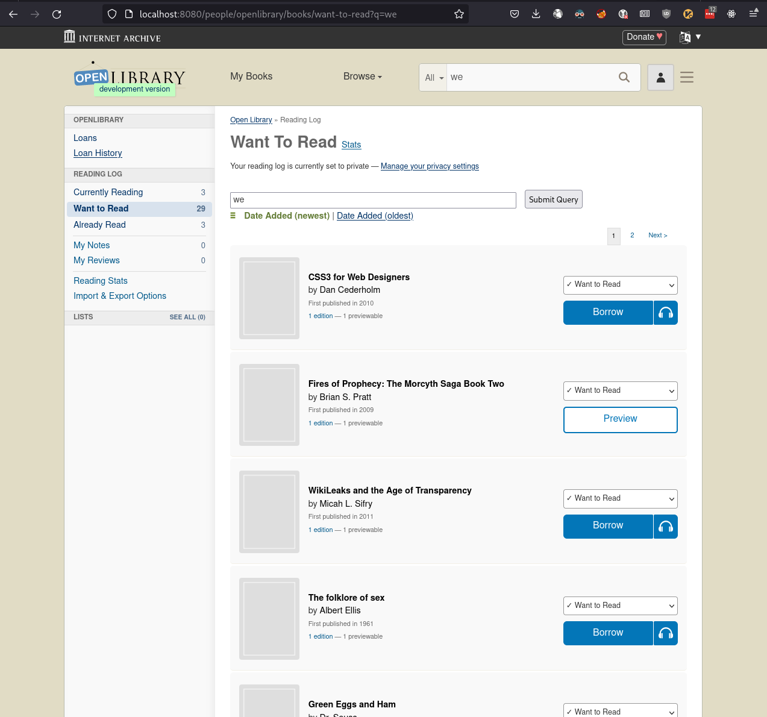Open Want to Read dropdown for Fires of Prophecy
This screenshot has height=717, width=767.
coord(621,391)
